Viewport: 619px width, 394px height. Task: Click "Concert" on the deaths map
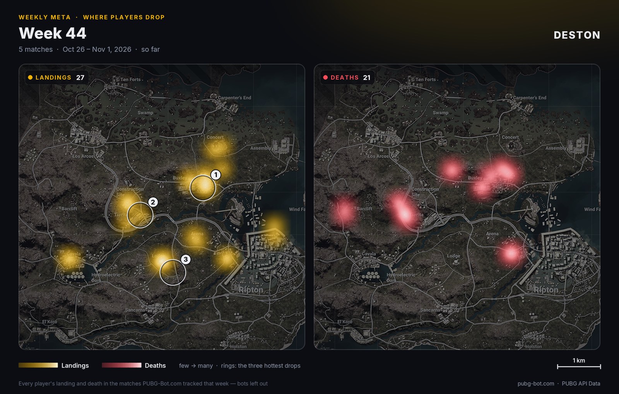click(510, 137)
